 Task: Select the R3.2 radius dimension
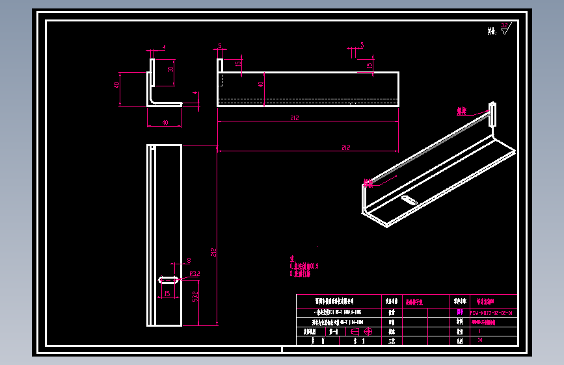195,274
